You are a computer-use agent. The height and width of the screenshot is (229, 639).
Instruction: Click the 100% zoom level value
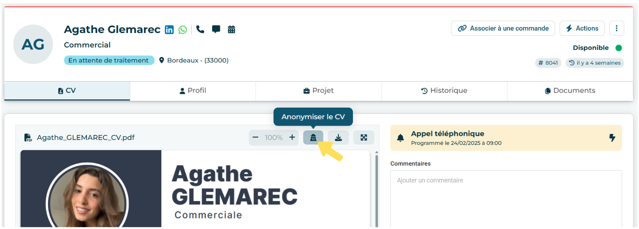tap(274, 137)
